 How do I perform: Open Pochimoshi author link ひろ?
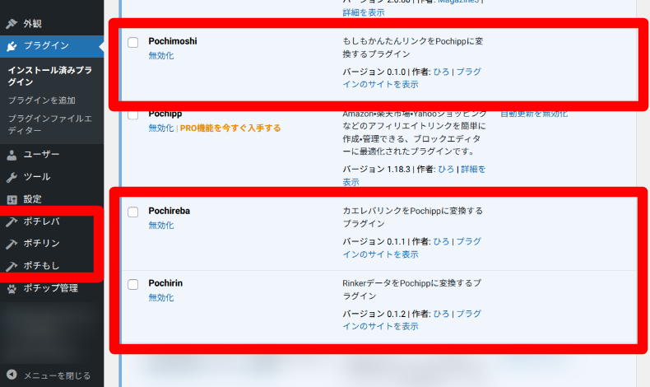(x=442, y=72)
